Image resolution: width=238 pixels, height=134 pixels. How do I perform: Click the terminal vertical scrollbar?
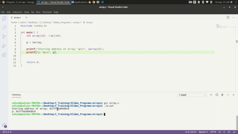[237, 122]
